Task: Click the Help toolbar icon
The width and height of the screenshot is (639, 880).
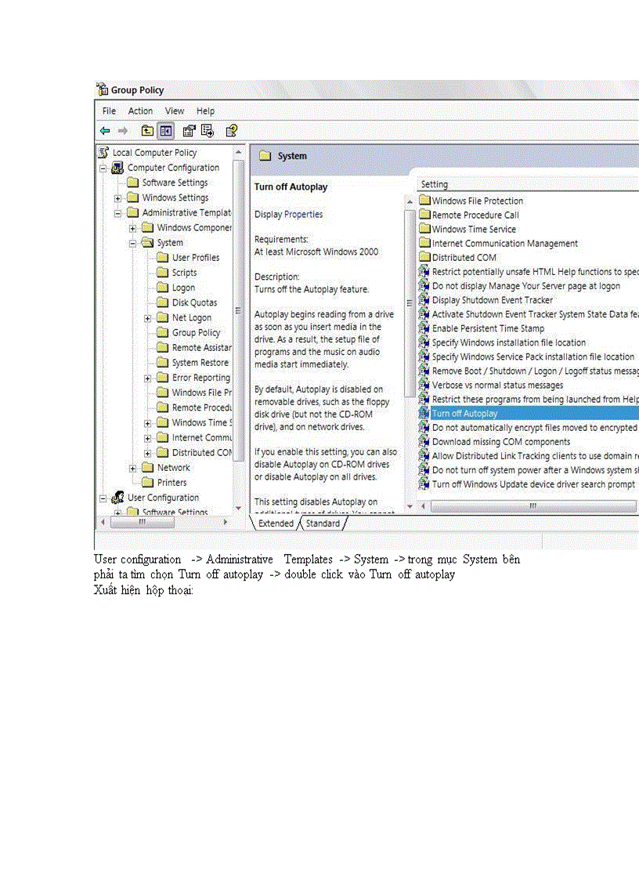Action: 231,131
